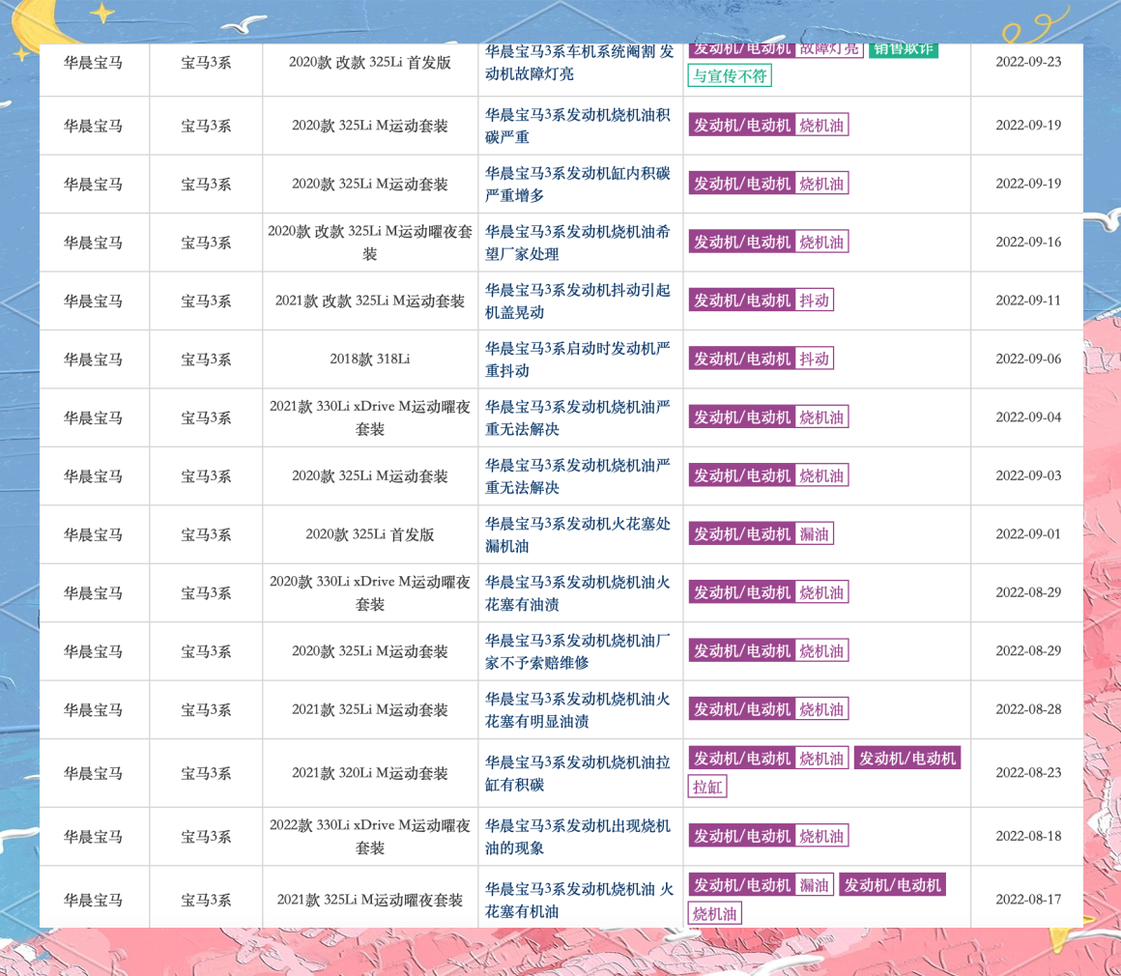Click the '漏油' tag in 2022-09-01 row
The image size is (1121, 976).
point(815,533)
